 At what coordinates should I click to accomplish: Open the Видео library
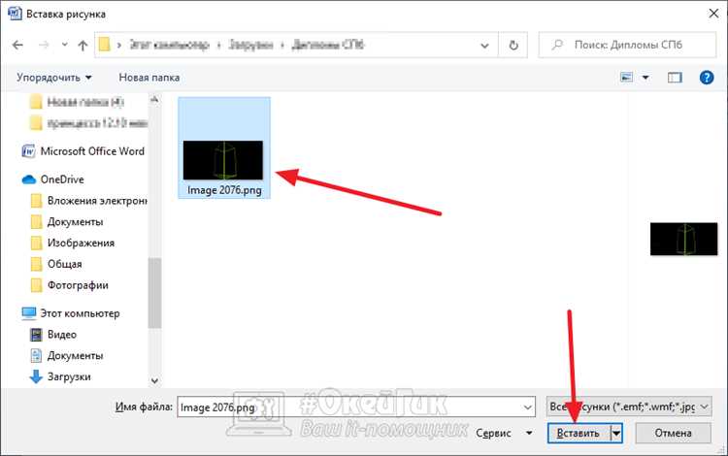click(x=62, y=335)
